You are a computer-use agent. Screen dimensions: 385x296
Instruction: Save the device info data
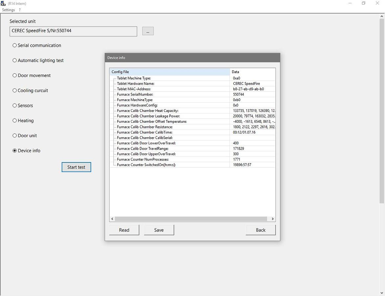click(159, 230)
